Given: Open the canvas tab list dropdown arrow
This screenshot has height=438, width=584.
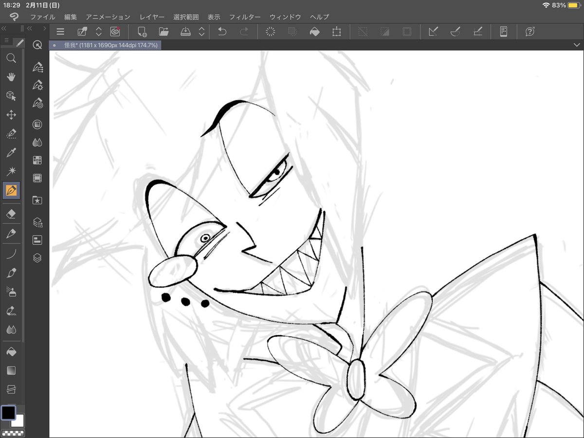Looking at the screenshot, I should point(577,45).
